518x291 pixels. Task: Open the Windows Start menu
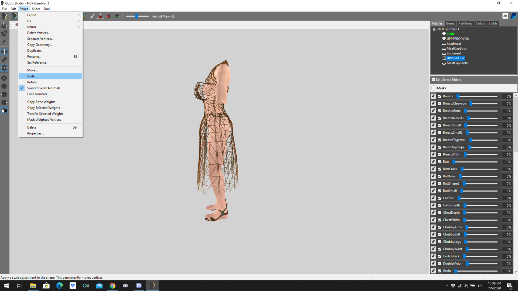(6, 286)
